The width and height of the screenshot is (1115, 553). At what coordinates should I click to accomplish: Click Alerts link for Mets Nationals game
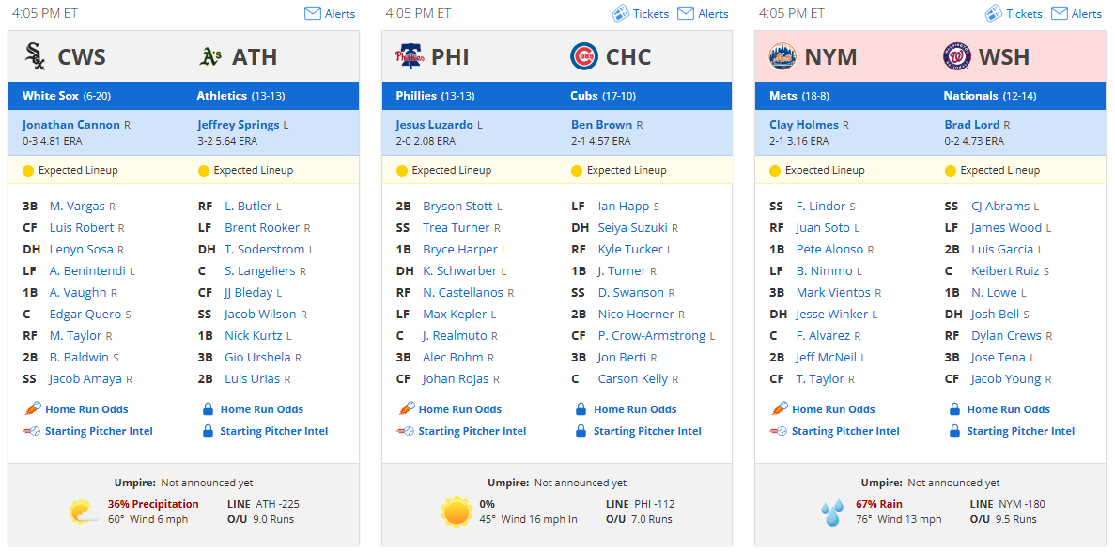[x=1087, y=13]
